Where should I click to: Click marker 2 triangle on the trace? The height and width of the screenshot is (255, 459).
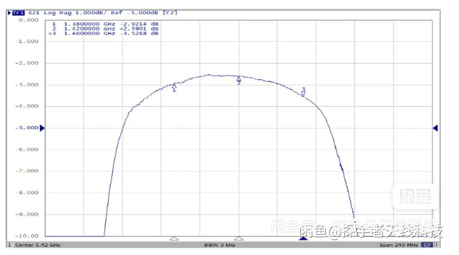[x=239, y=78]
